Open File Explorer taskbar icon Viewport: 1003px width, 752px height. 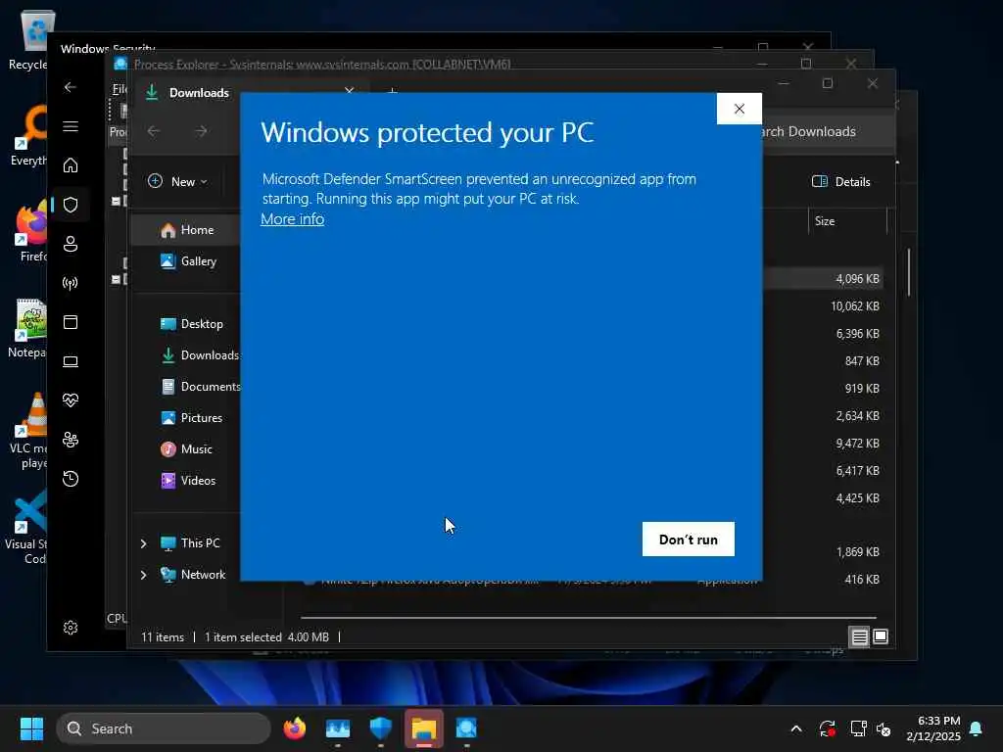[x=423, y=728]
